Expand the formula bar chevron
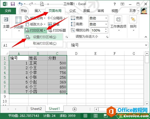The height and width of the screenshot is (119, 150). click(x=146, y=45)
